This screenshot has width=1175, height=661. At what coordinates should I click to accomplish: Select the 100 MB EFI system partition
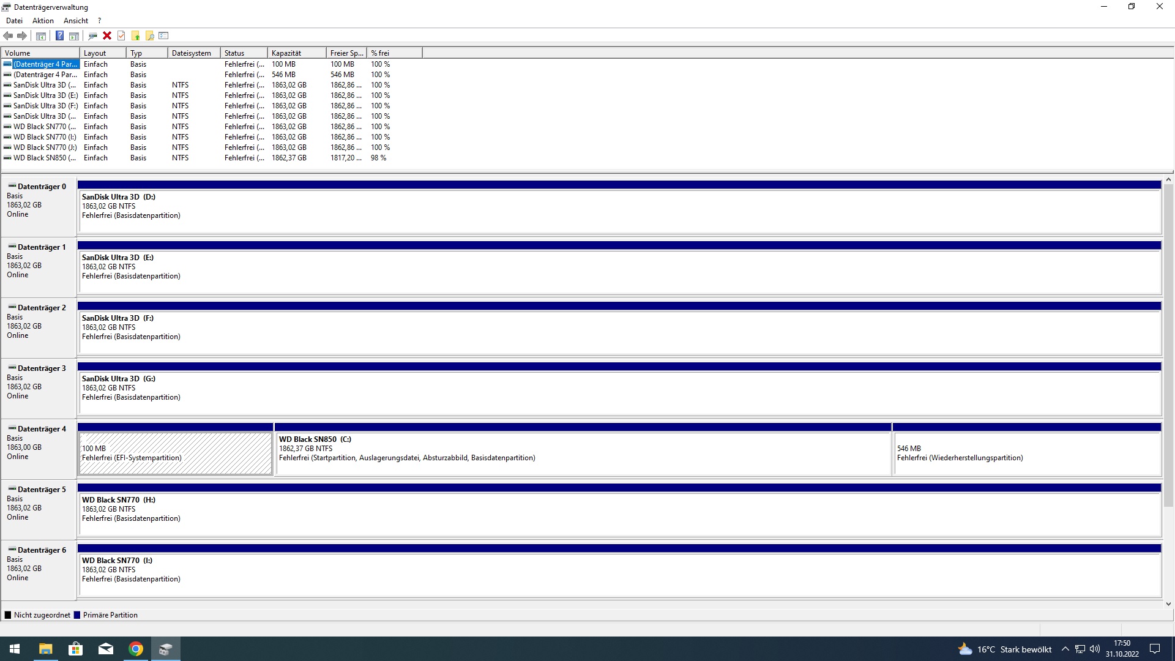[x=175, y=453]
